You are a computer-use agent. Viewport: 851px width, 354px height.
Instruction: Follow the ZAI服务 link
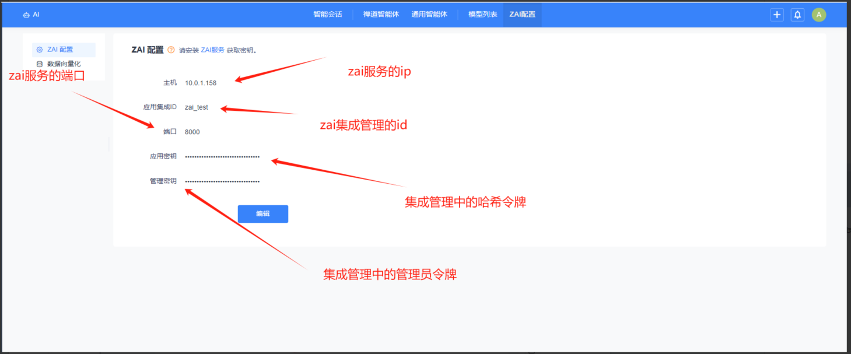pos(213,51)
